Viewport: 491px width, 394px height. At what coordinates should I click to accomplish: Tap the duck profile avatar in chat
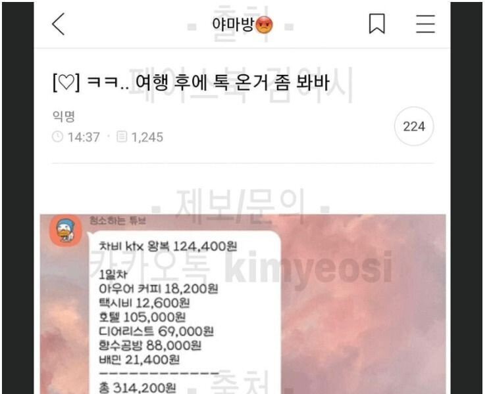point(65,231)
